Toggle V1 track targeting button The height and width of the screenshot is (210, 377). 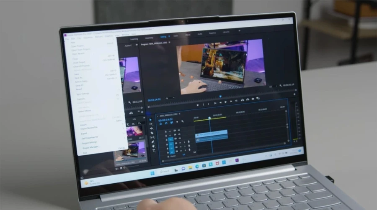pos(171,139)
